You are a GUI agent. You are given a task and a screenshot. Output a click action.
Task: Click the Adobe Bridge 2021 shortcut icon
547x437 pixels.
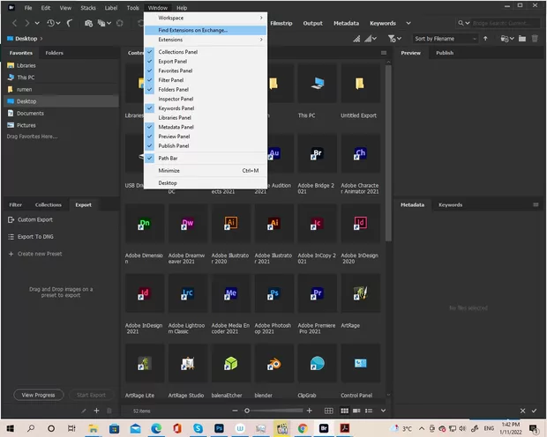click(x=318, y=154)
